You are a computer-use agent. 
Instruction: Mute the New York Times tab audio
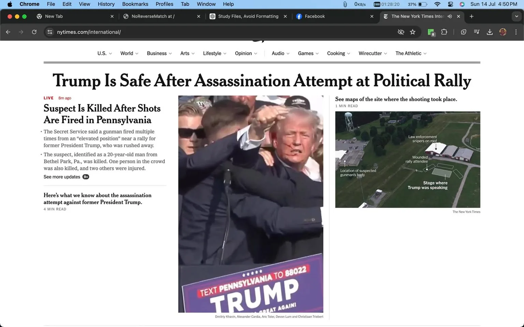point(450,16)
